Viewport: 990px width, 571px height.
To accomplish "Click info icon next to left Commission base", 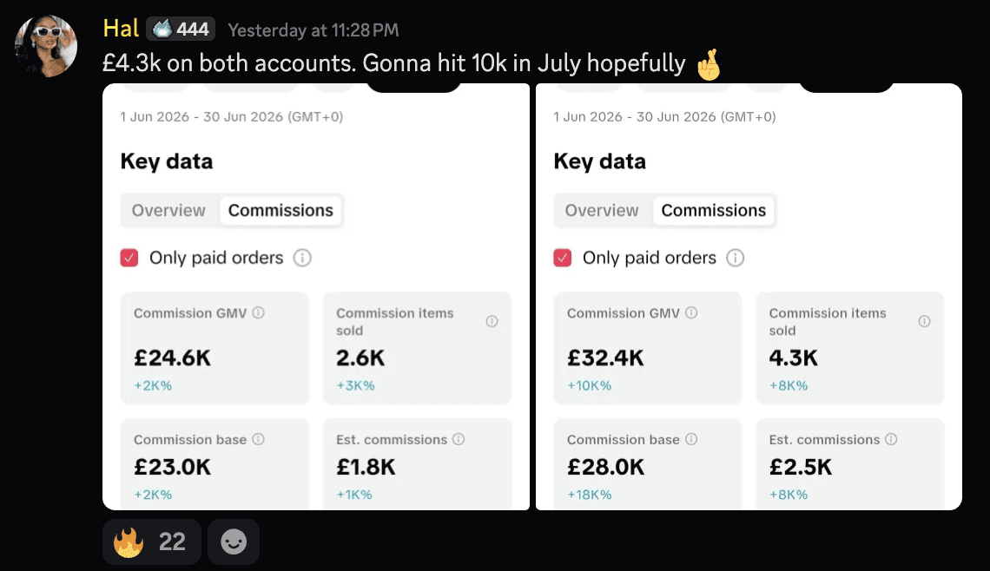I will [258, 439].
